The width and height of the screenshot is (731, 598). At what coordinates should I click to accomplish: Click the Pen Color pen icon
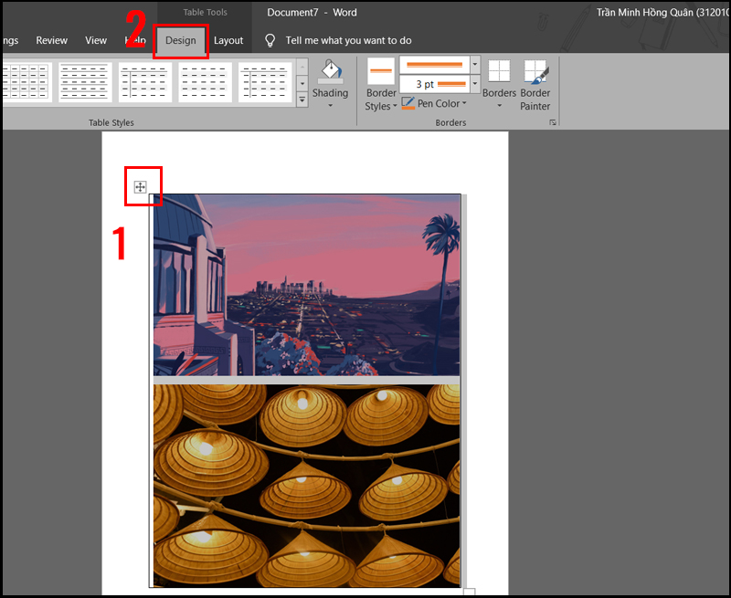[x=408, y=103]
